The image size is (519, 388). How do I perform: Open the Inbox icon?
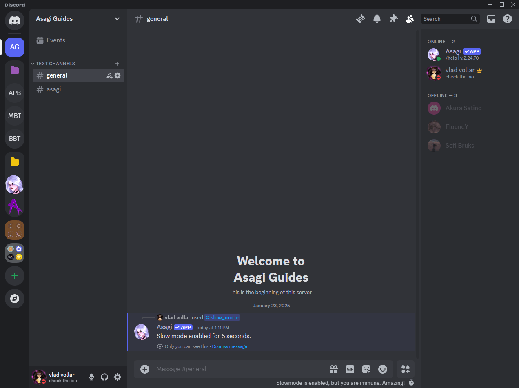coord(491,19)
